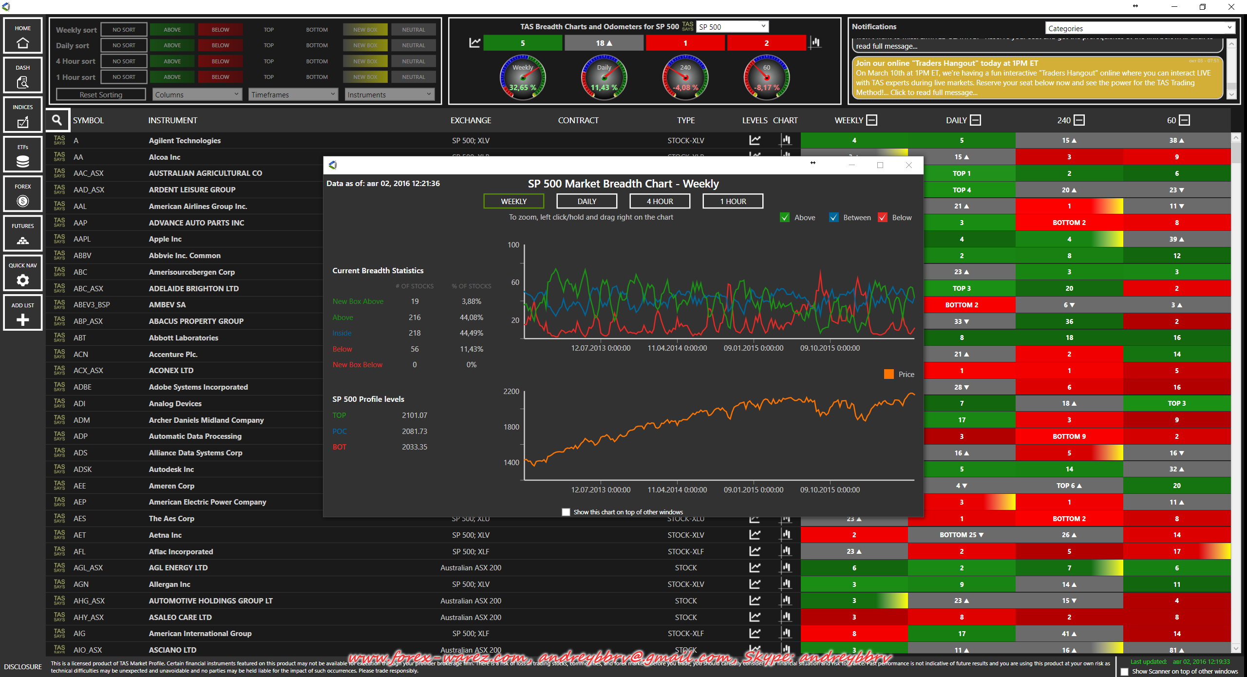Switch breadth chart to 4 Hour tab
Viewport: 1247px width, 677px height.
[x=660, y=201]
